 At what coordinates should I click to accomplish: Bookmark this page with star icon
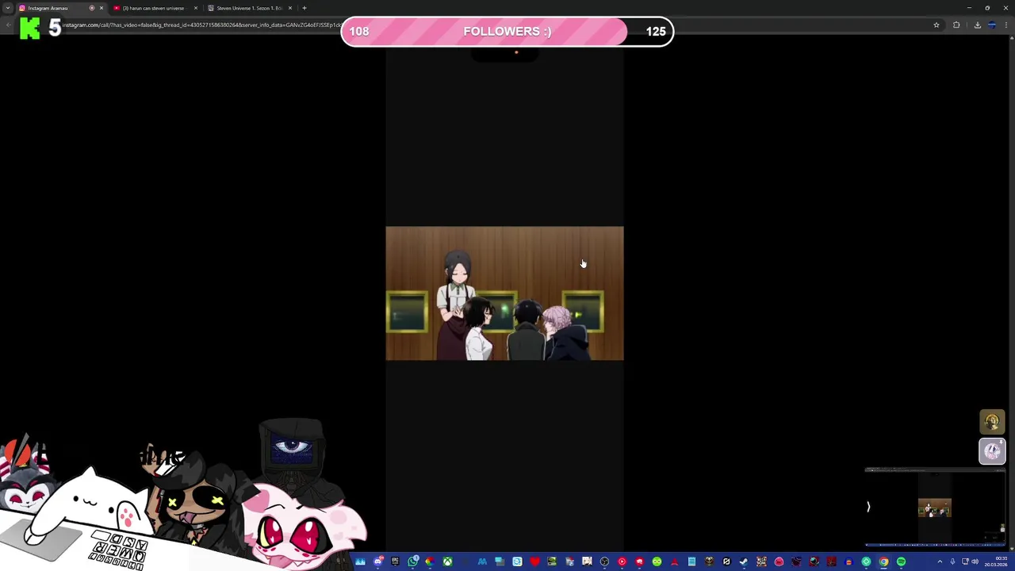tap(936, 25)
